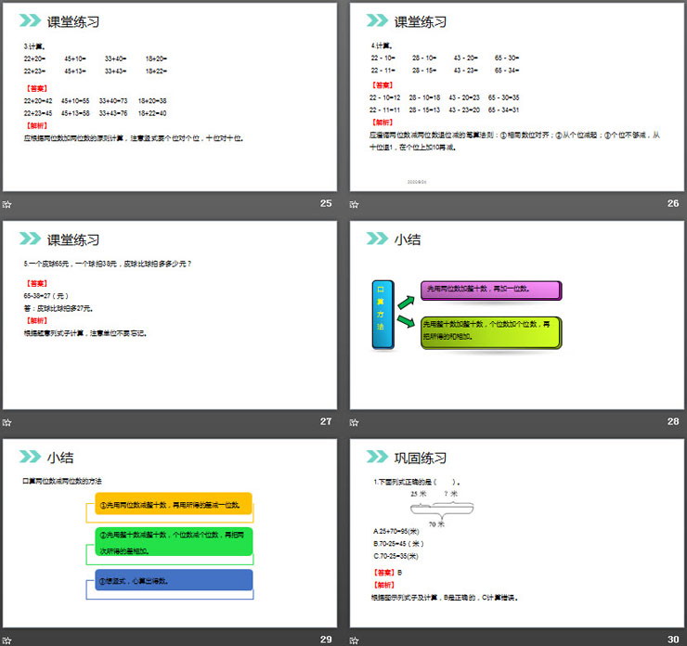Viewport: 687px width, 646px height.
Task: Click the double-chevron icon on slide 28
Action: click(377, 239)
